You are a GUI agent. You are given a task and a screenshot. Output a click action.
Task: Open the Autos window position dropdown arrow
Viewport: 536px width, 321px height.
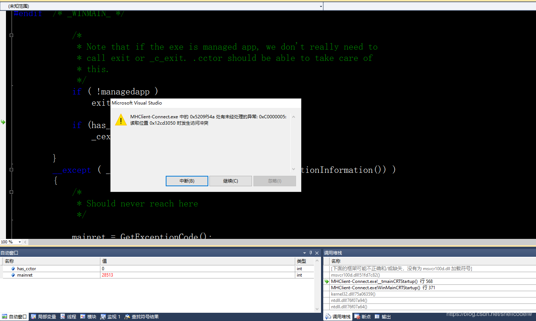pyautogui.click(x=304, y=253)
